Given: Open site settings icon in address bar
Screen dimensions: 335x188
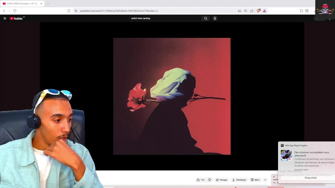Looking at the screenshot, I should coord(76,11).
